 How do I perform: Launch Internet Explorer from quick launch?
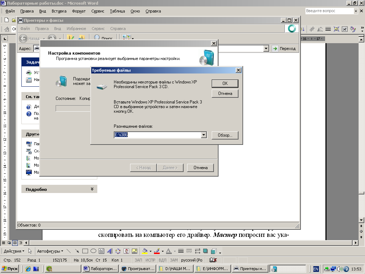tap(28, 269)
